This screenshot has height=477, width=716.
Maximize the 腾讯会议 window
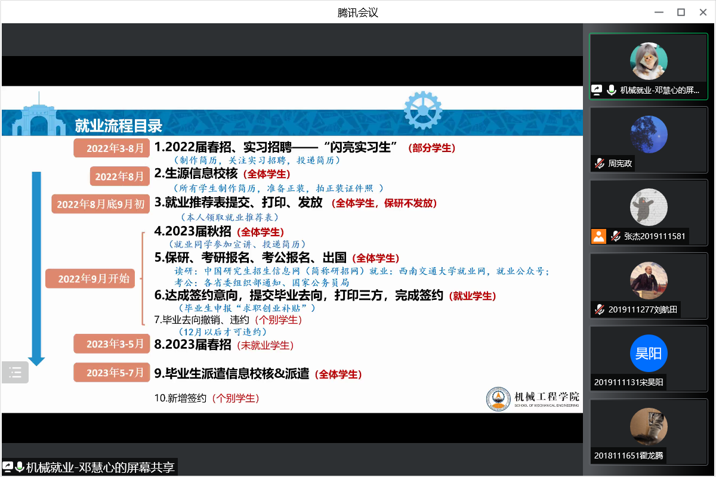point(681,12)
